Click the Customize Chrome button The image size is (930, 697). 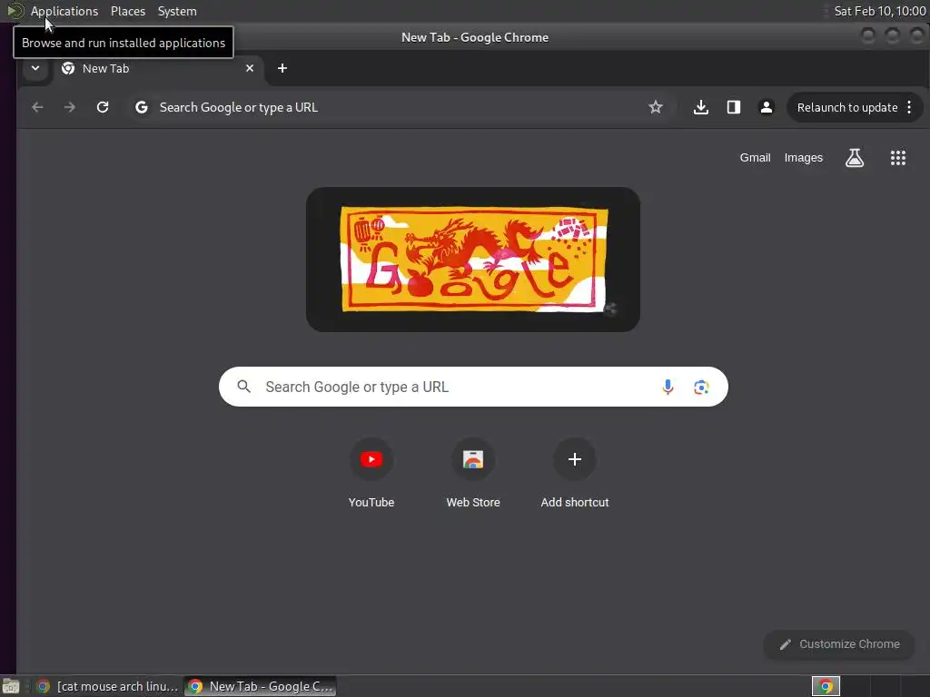click(x=839, y=644)
